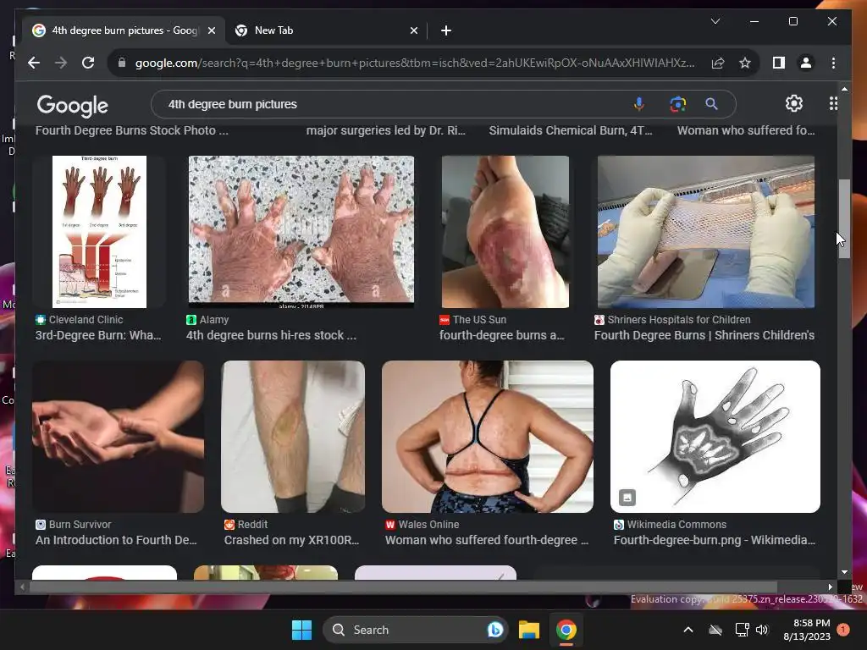Open the Burn Survivor hands image
The image size is (867, 650).
pos(118,437)
